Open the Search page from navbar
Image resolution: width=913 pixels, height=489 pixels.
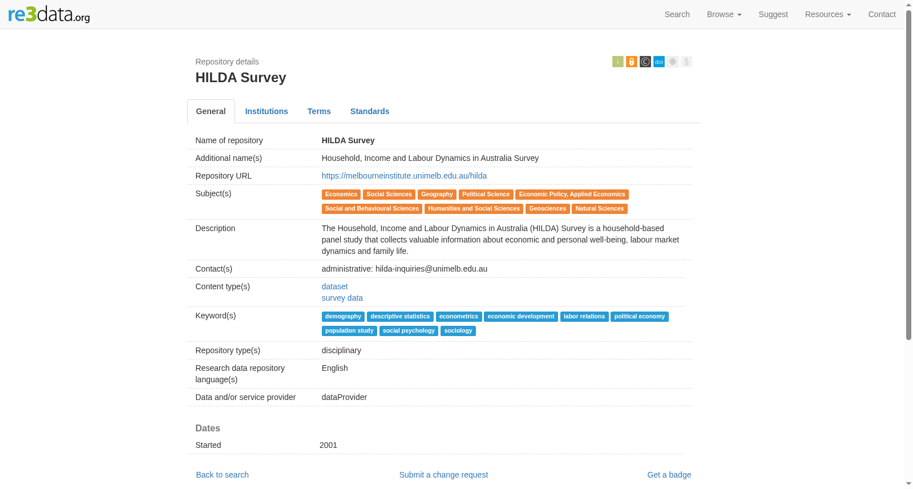pos(677,14)
